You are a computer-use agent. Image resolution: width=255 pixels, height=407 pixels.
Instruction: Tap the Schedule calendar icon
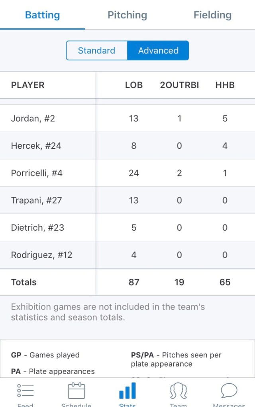tap(76, 391)
